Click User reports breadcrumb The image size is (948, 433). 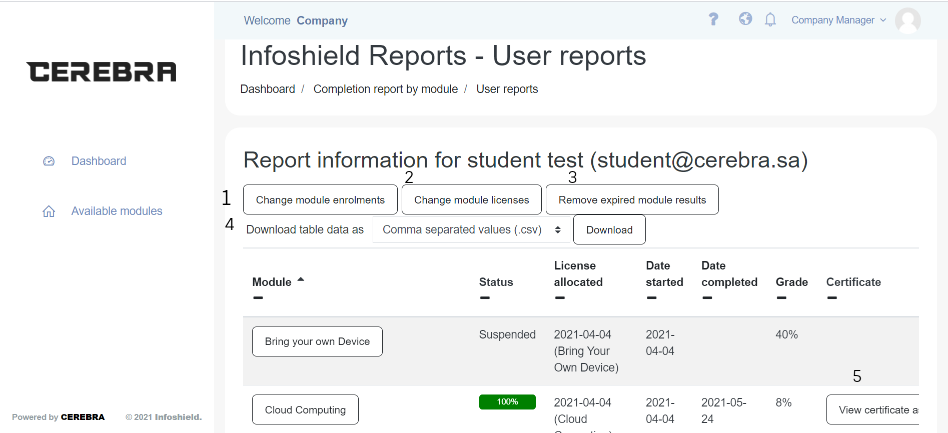507,89
